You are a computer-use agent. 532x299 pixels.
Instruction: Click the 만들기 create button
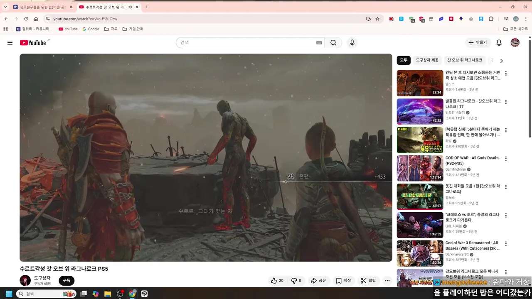(x=478, y=43)
